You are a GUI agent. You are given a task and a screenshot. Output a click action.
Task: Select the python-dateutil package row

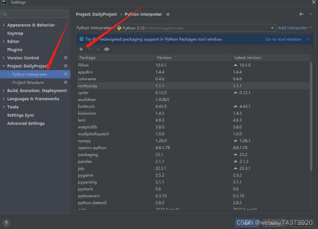(193, 202)
